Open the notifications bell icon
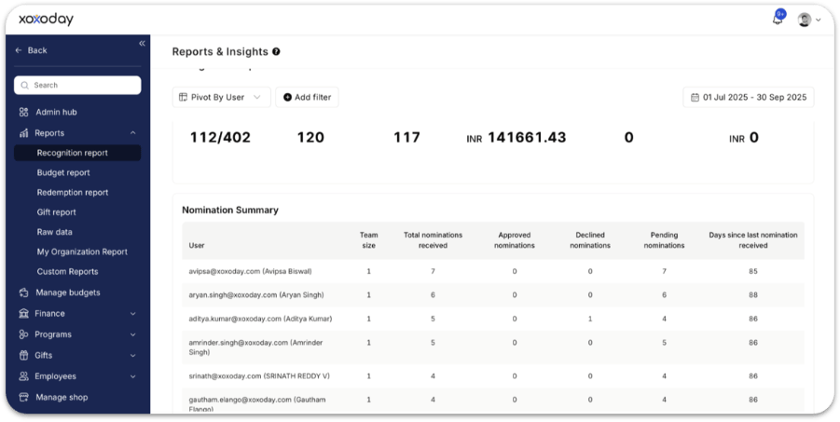840x422 pixels. (x=777, y=20)
